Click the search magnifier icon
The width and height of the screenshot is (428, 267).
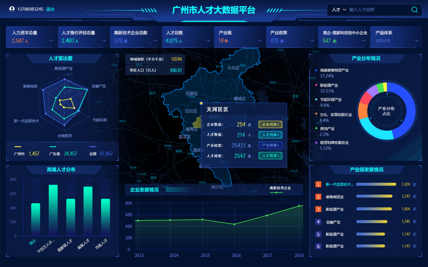pyautogui.click(x=415, y=10)
